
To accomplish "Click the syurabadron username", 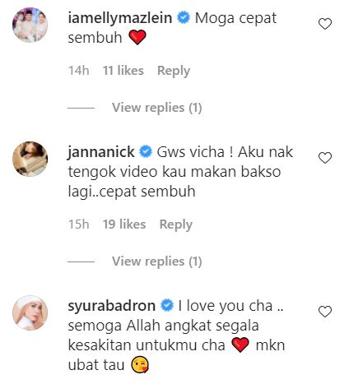I will [x=111, y=306].
